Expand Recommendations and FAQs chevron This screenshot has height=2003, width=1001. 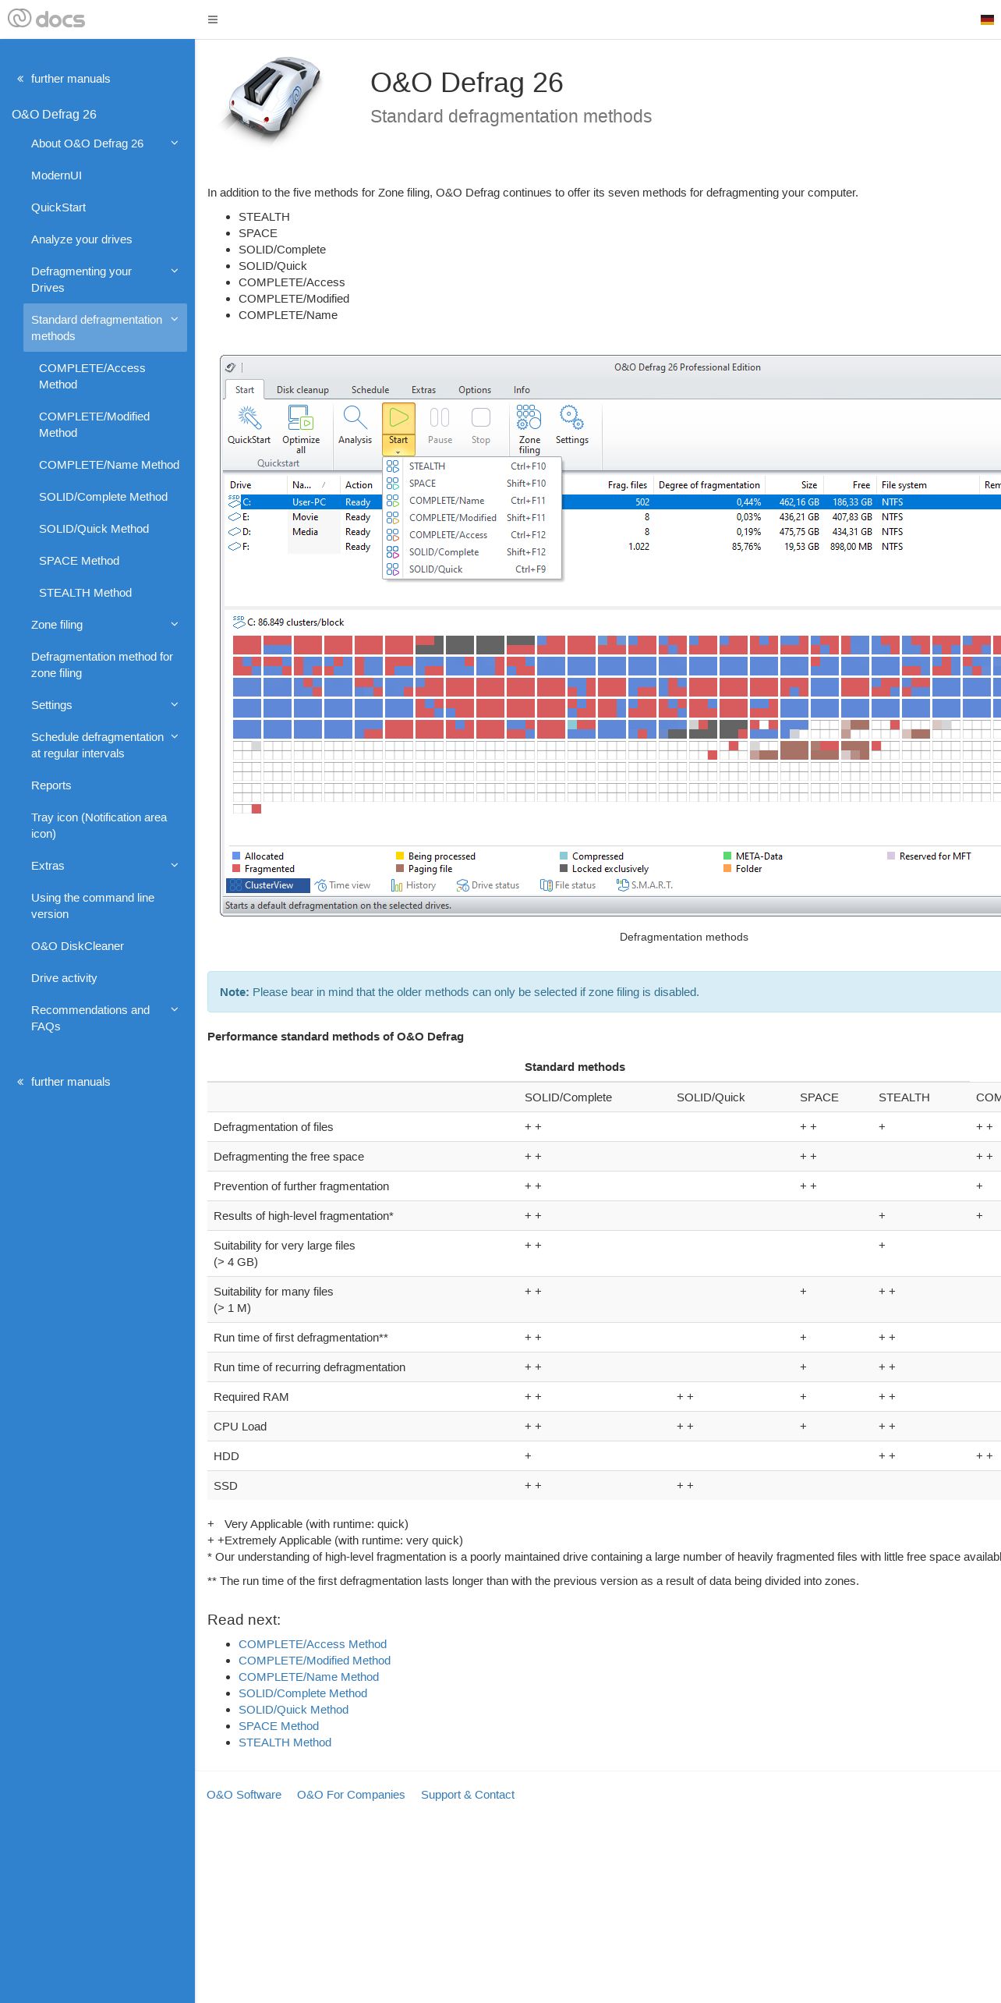pyautogui.click(x=175, y=1010)
